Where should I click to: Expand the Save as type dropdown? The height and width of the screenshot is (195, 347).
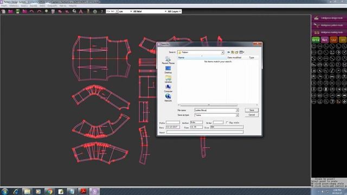(x=237, y=115)
